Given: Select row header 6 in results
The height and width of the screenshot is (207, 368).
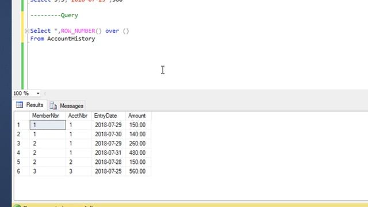Looking at the screenshot, I should pyautogui.click(x=22, y=171).
